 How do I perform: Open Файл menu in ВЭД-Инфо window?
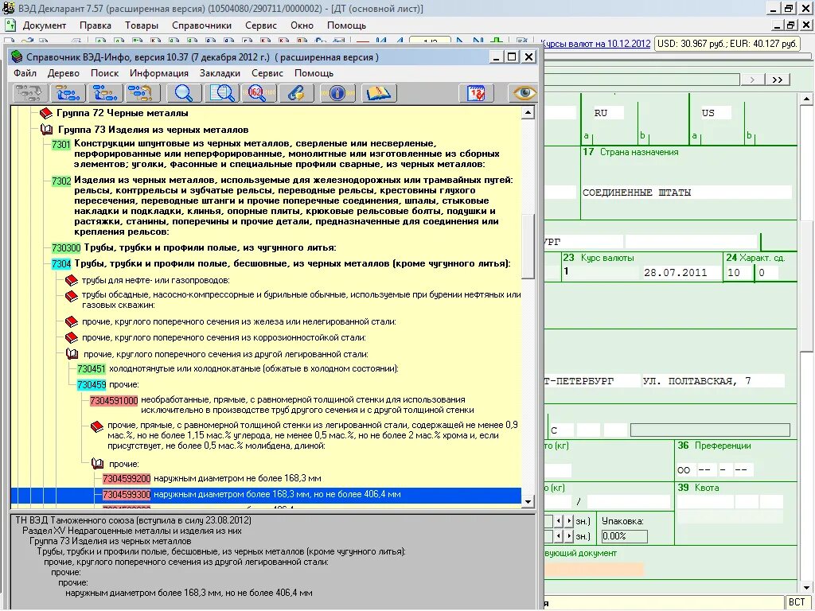[25, 73]
